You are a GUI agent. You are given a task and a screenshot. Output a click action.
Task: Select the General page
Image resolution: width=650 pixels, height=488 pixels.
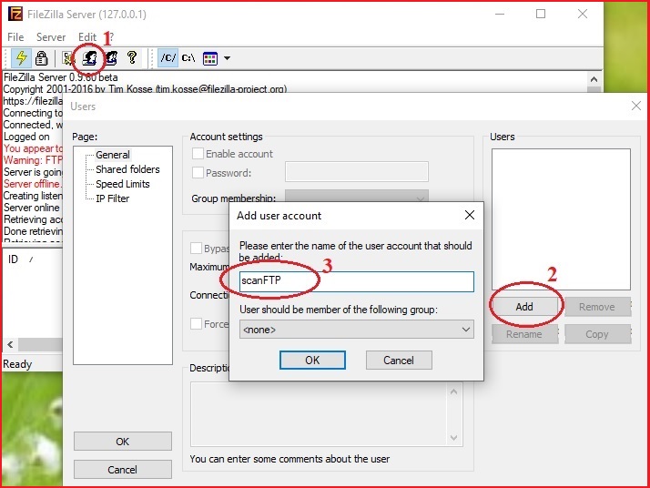click(x=113, y=155)
